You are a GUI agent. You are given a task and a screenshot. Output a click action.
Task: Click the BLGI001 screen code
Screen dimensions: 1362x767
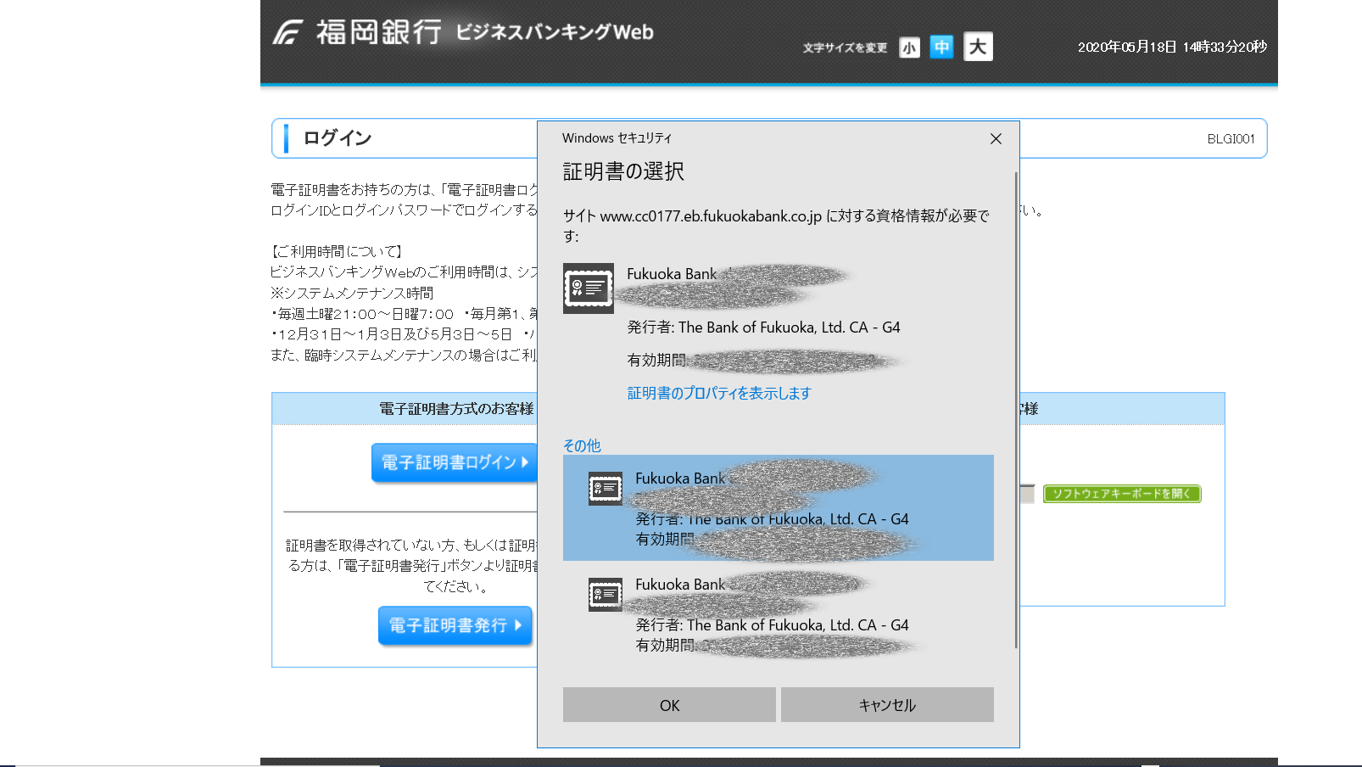pyautogui.click(x=1231, y=139)
